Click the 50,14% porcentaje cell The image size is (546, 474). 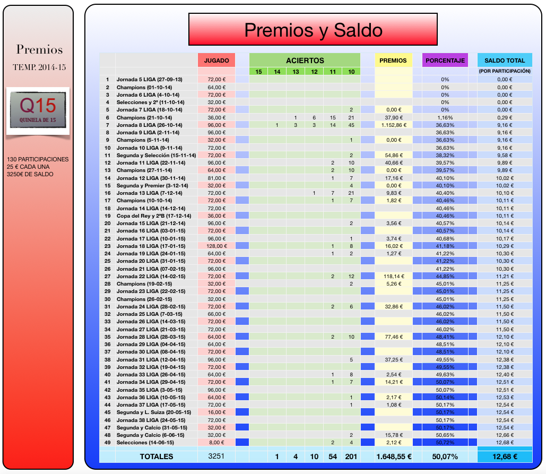(x=445, y=398)
